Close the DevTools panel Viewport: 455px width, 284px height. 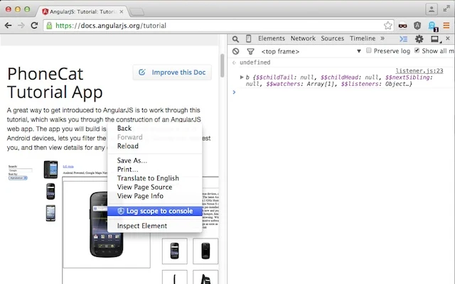coord(448,38)
